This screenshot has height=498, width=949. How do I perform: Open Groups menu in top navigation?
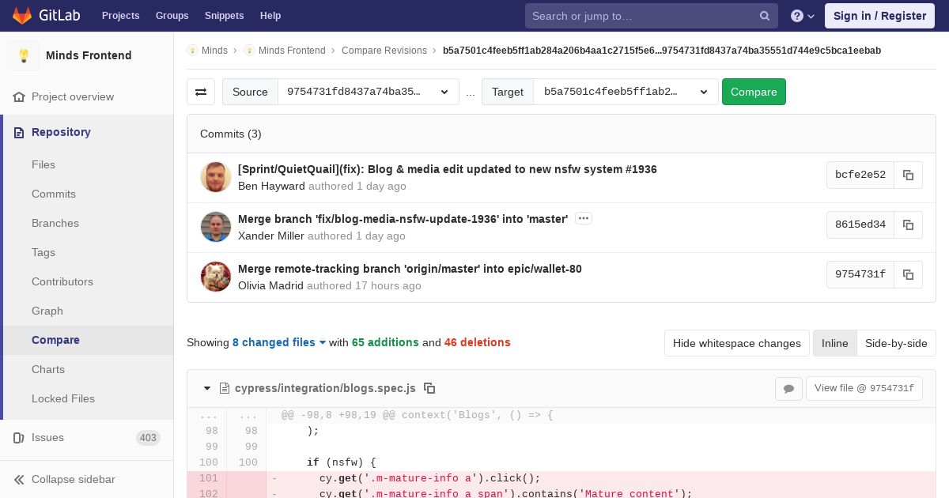[x=172, y=16]
